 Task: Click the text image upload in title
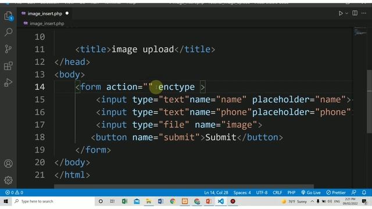(142, 49)
